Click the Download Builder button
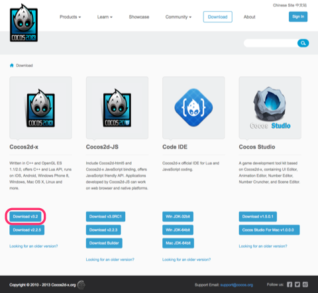318x293 pixels. (x=104, y=243)
